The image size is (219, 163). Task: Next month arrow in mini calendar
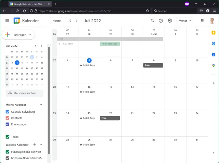(x=41, y=46)
